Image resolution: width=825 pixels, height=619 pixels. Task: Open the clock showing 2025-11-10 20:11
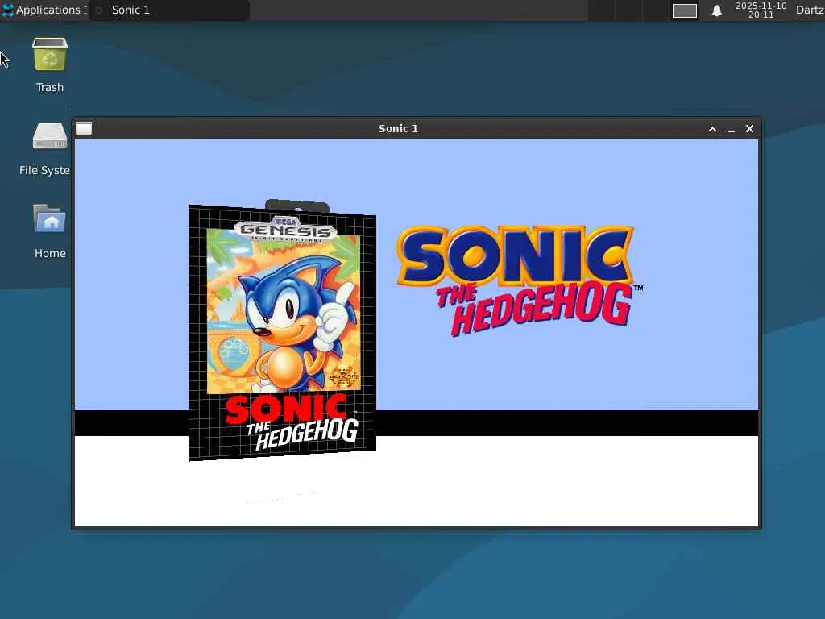coord(761,10)
